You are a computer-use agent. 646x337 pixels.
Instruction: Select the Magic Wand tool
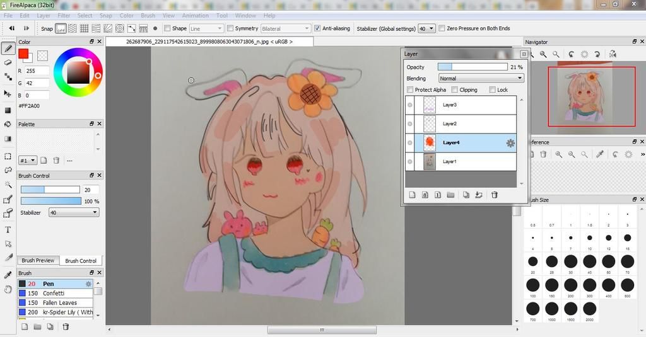pyautogui.click(x=8, y=185)
